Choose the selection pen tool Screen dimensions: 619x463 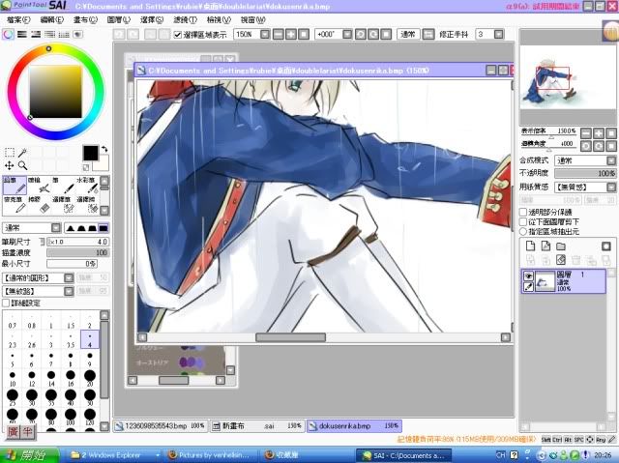(63, 205)
